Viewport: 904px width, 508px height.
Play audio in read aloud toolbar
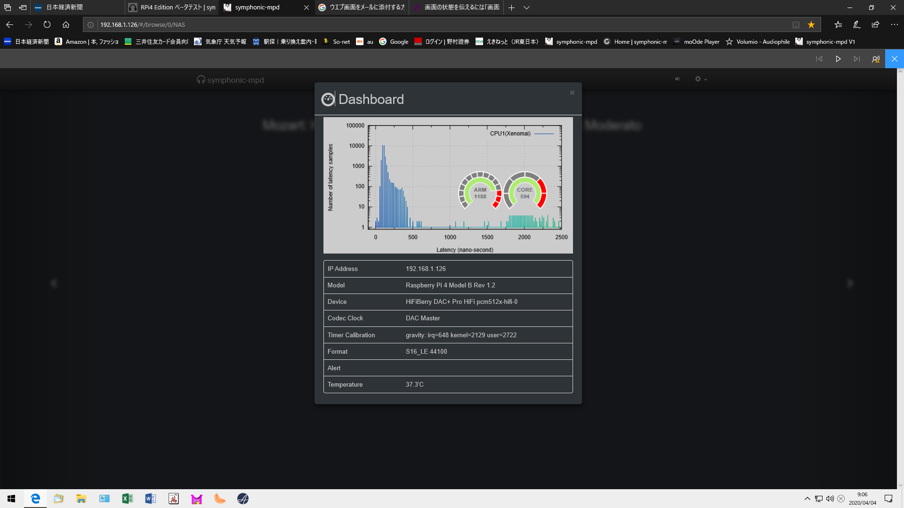(838, 59)
